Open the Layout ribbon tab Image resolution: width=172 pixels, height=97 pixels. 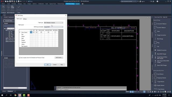pos(77,4)
